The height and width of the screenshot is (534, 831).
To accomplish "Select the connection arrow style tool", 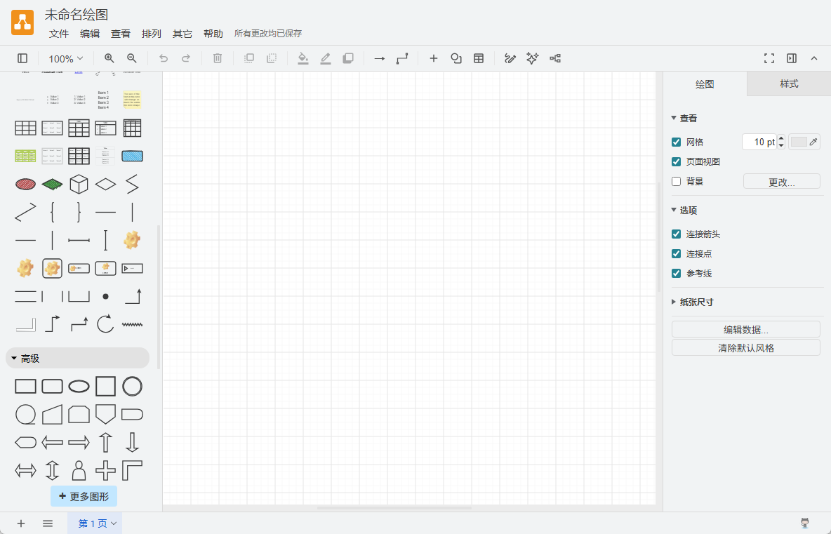I will pyautogui.click(x=380, y=58).
